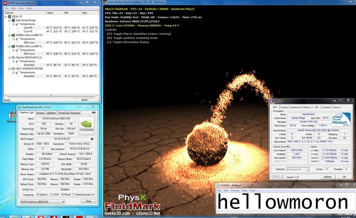Click the Hitachi HDS721025CLA hard drive icon
The image size is (356, 218).
click(13, 58)
